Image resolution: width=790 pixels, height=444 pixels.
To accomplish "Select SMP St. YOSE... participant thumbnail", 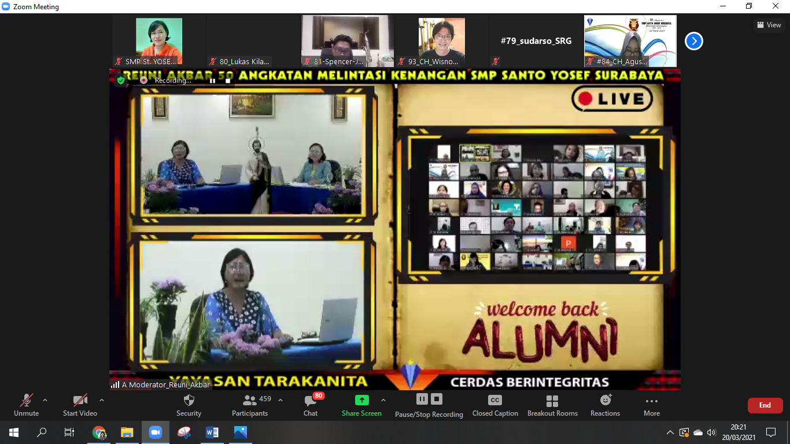I will (x=159, y=41).
